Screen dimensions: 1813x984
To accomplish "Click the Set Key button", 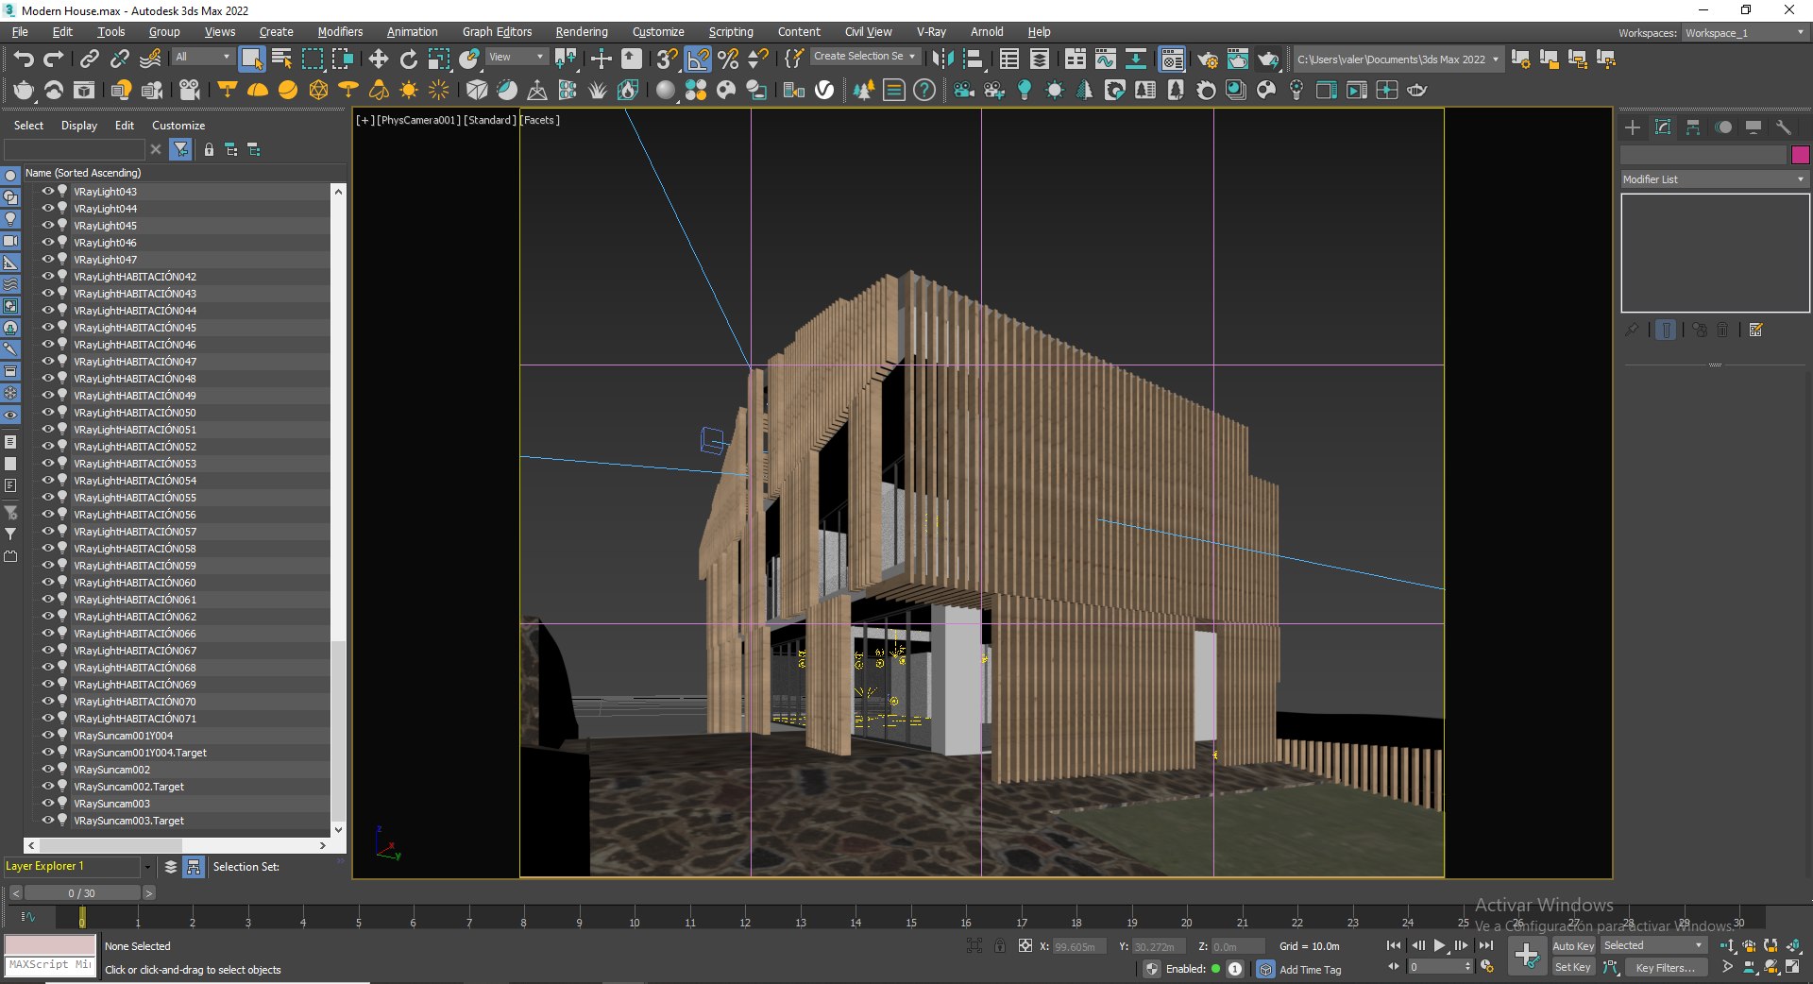I will (1573, 967).
